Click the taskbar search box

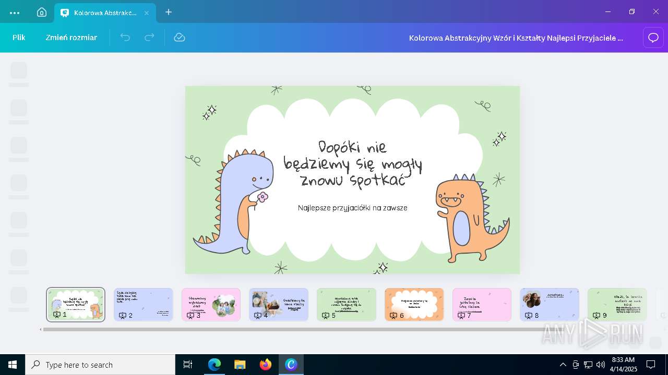point(100,365)
